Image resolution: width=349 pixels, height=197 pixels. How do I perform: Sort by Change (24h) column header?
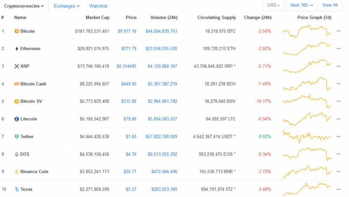pos(258,17)
